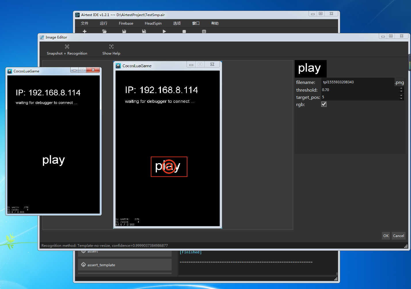Click the target_pos value field
The width and height of the screenshot is (411, 289).
point(360,97)
